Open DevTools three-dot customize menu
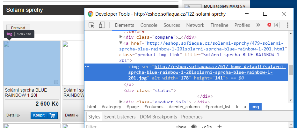This screenshot has width=297, height=128. pyautogui.click(x=287, y=25)
